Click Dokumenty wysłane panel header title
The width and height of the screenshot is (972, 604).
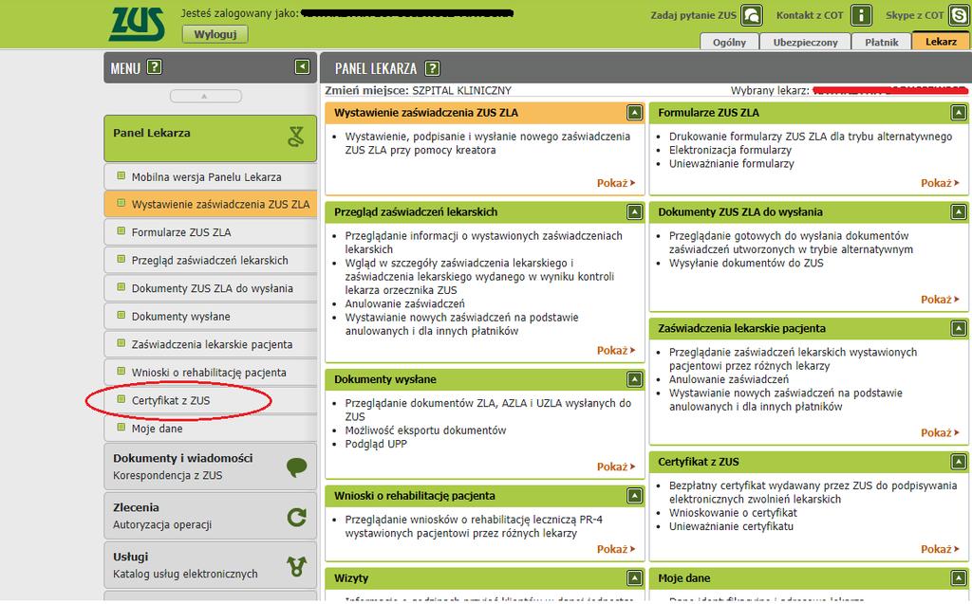385,379
